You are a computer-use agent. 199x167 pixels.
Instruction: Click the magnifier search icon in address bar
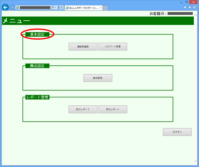(52, 7)
